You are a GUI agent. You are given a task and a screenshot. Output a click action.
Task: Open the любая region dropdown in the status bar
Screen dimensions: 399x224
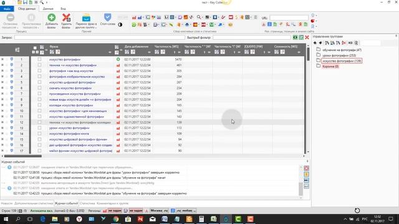186,210
